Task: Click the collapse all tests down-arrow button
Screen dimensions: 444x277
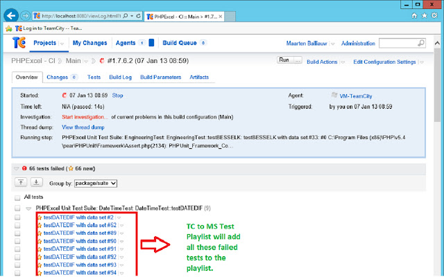Action: pyautogui.click(x=36, y=182)
